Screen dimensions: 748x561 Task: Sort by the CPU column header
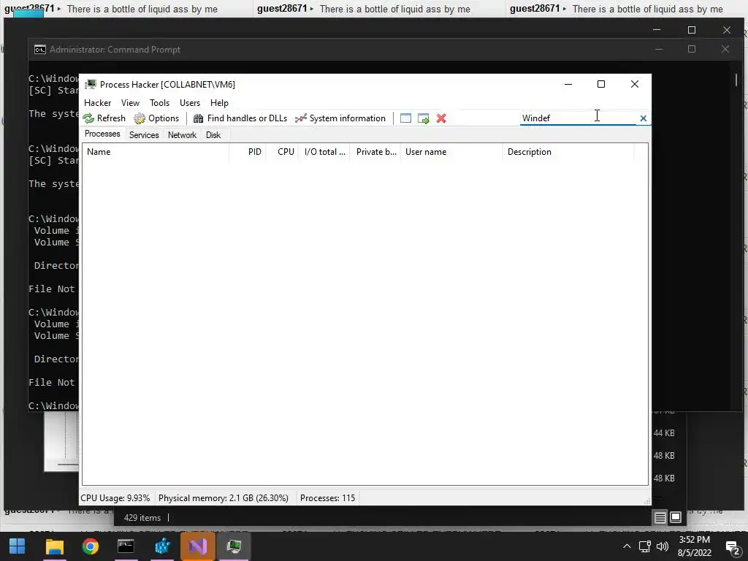pyautogui.click(x=282, y=152)
